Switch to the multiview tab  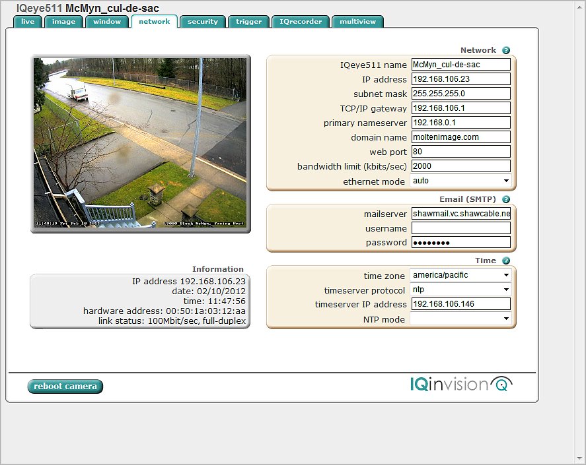(x=357, y=22)
